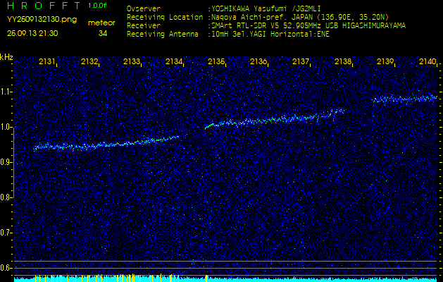The width and height of the screenshot is (443, 282).
Task: Click the meteor count value 34
Action: [103, 33]
